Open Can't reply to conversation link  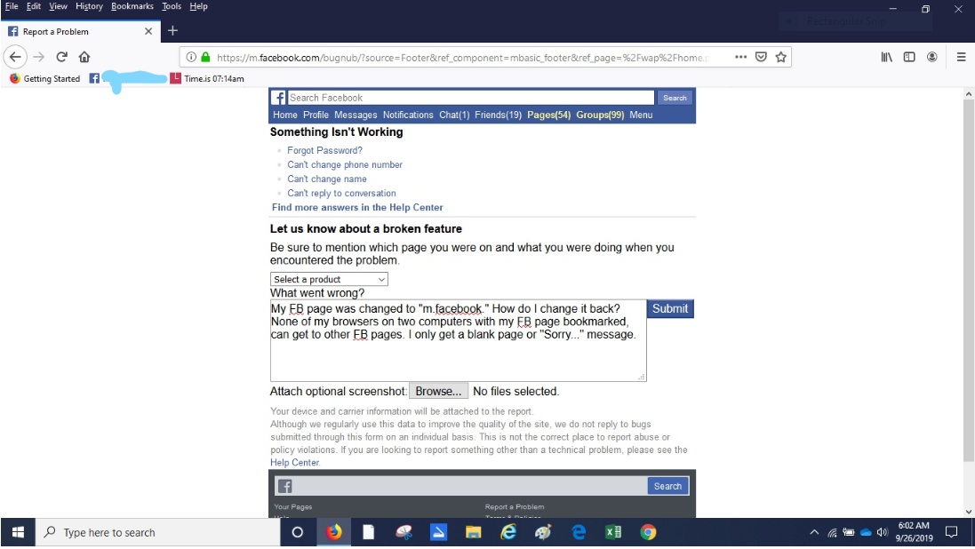pos(341,194)
